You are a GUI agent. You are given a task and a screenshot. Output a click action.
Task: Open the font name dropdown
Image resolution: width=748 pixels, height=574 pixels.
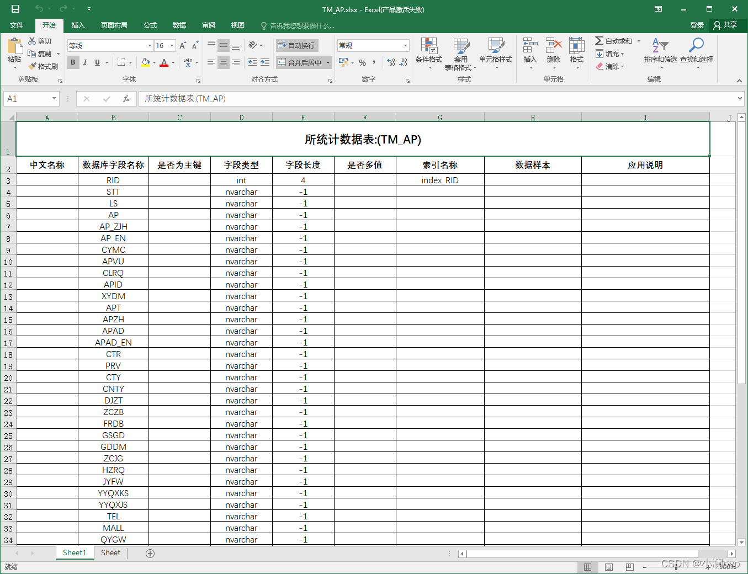click(x=150, y=45)
